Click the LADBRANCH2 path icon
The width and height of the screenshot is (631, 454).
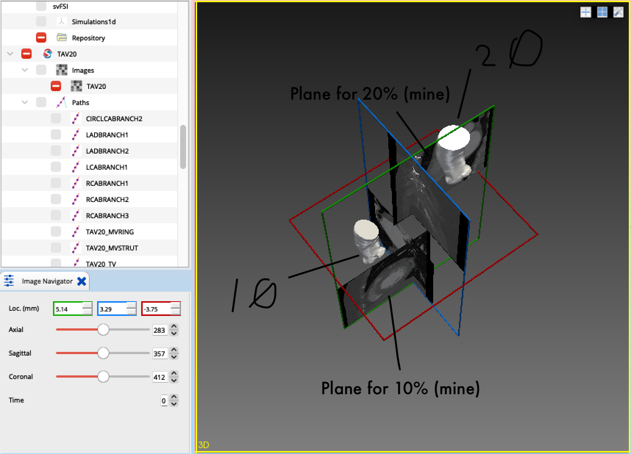point(76,151)
